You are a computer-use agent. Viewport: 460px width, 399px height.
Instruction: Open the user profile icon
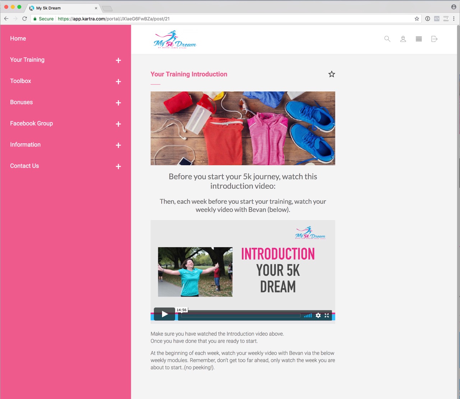(403, 39)
